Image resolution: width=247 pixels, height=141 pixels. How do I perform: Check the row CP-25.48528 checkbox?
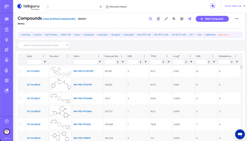(20, 124)
